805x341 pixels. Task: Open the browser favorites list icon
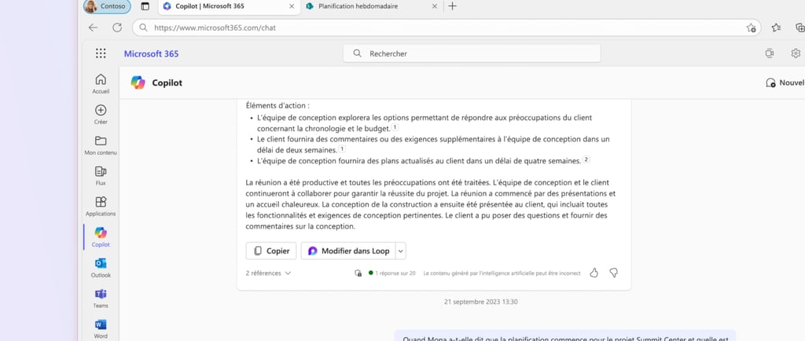click(x=776, y=27)
